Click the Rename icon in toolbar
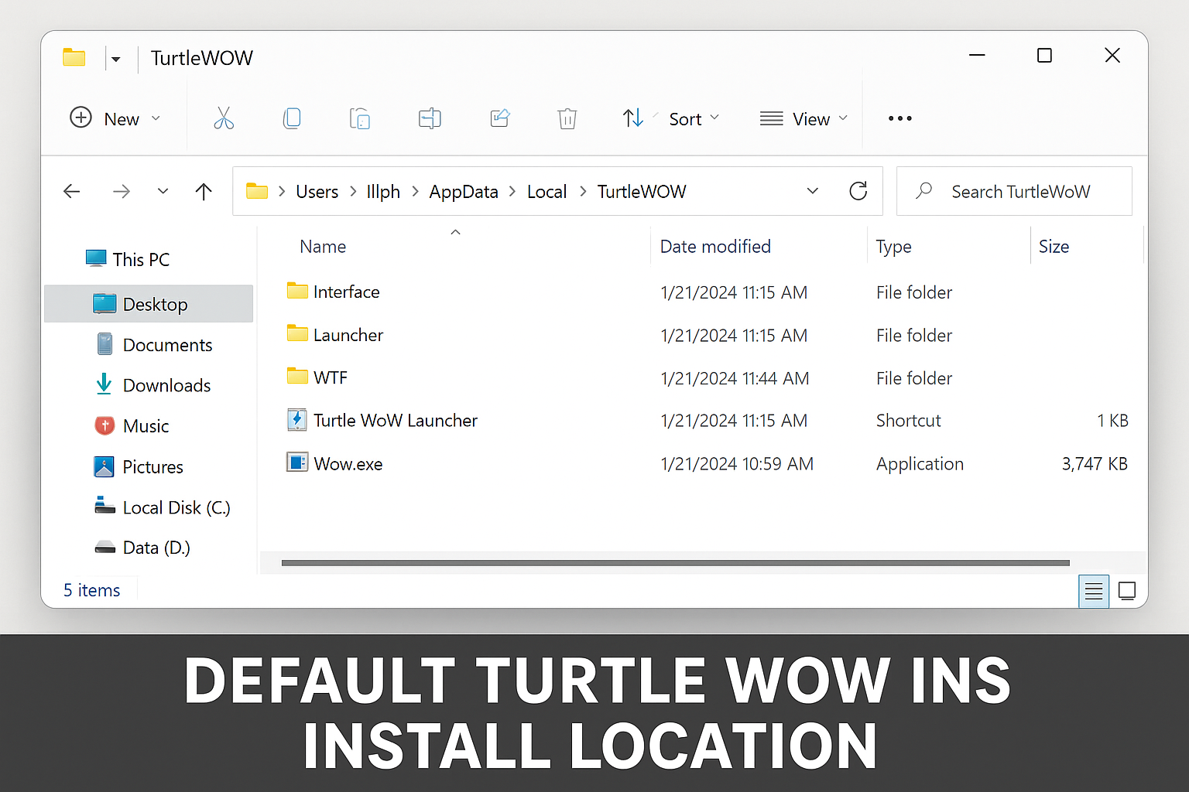Screen dimensions: 1189x792 tap(430, 118)
